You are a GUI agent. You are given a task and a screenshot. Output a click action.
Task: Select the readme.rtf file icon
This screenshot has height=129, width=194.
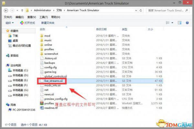tap(41, 108)
